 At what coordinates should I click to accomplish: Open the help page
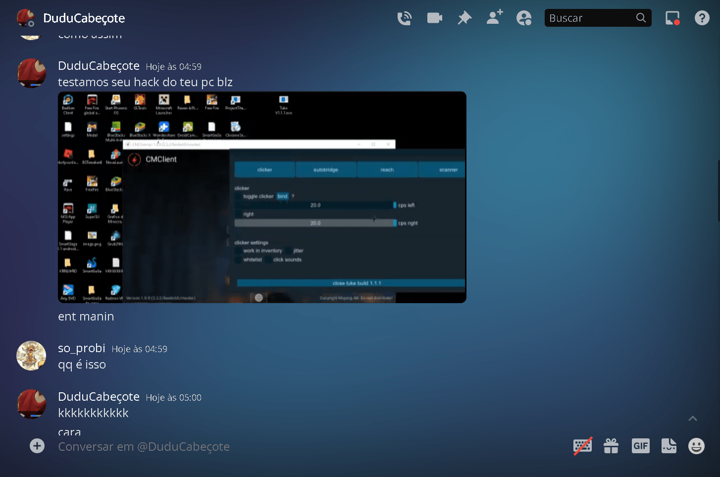point(702,18)
